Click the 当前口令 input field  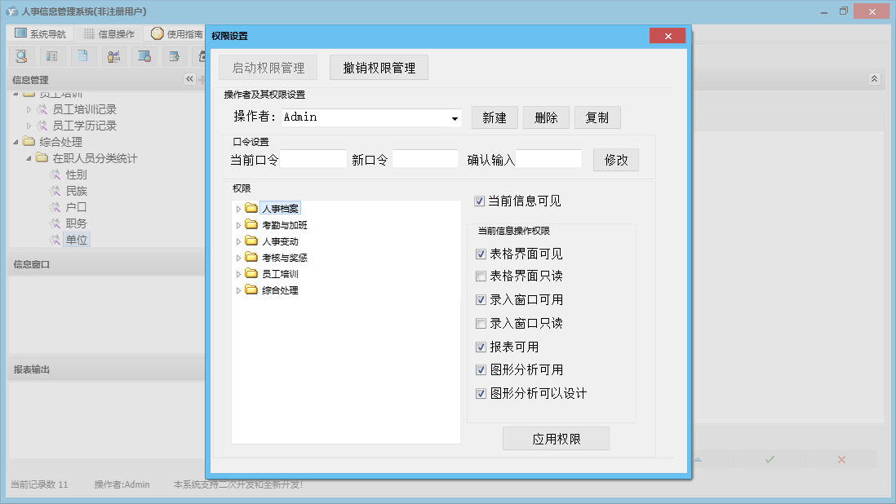tap(313, 159)
